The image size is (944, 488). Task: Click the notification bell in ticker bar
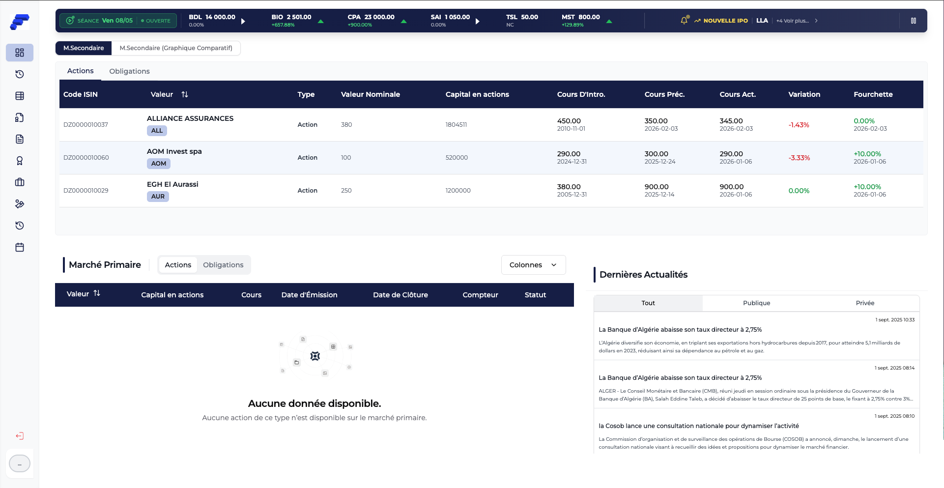point(684,21)
